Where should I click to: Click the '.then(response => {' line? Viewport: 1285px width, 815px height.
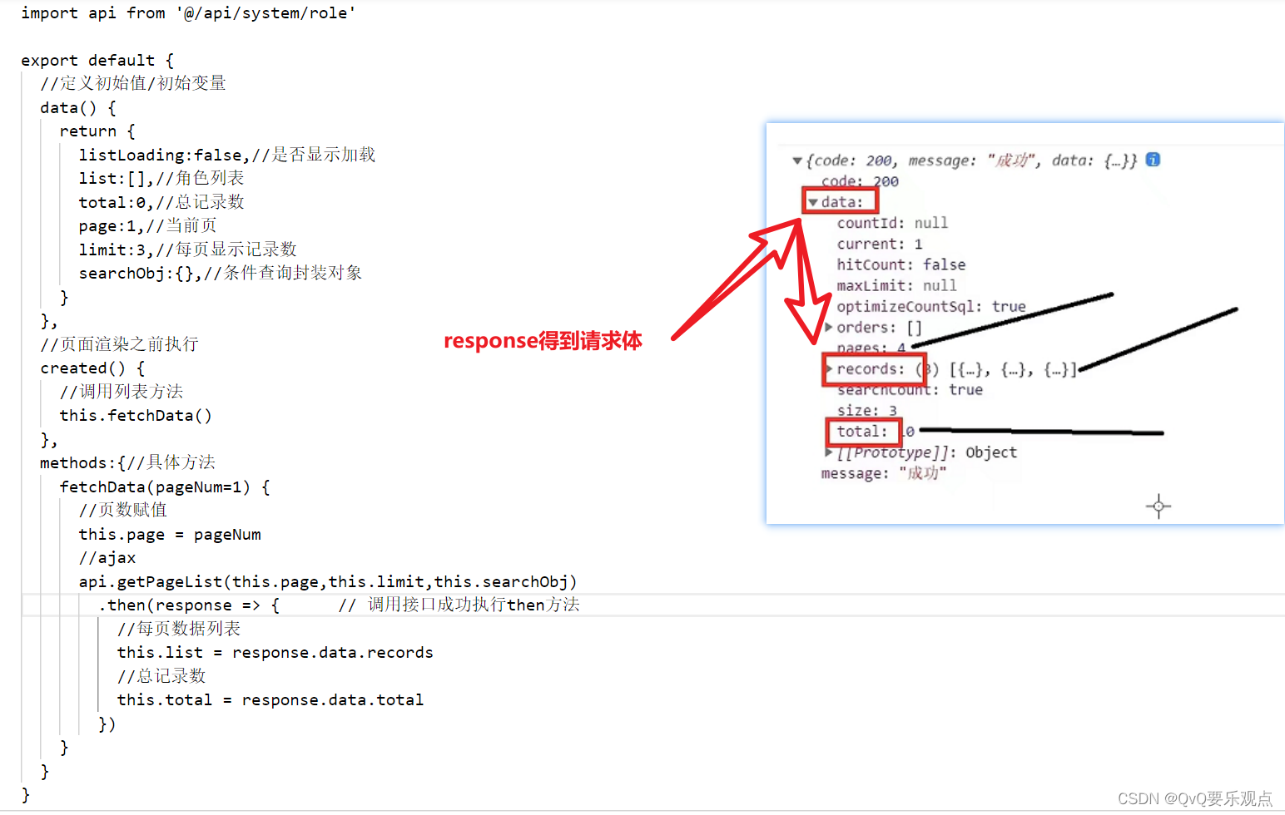(189, 605)
